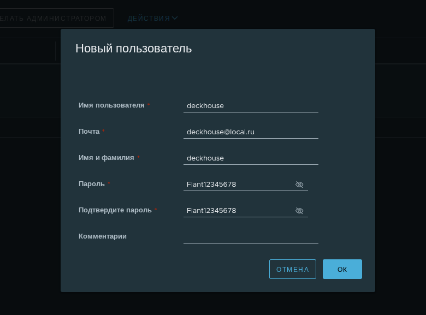Click the Подтвердите пароль label

click(115, 210)
